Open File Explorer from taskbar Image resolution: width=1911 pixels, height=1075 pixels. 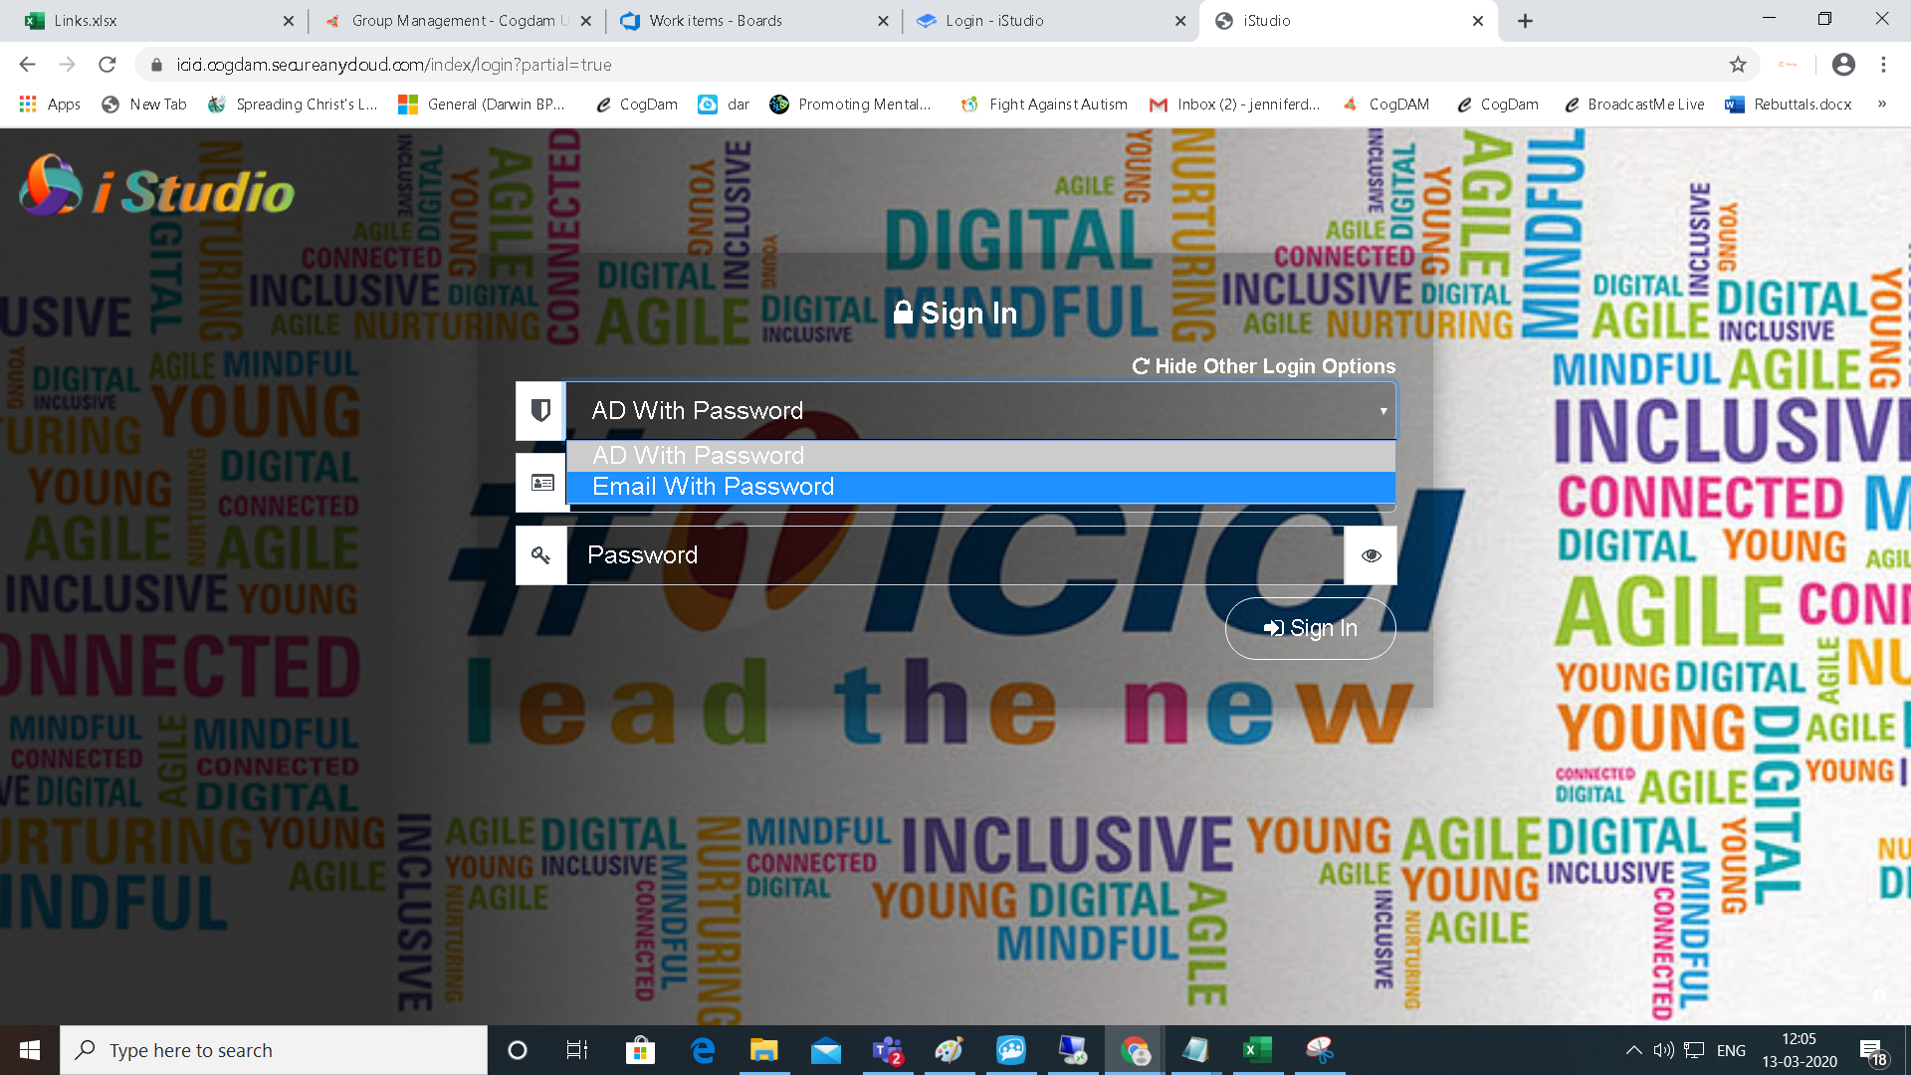[763, 1050]
